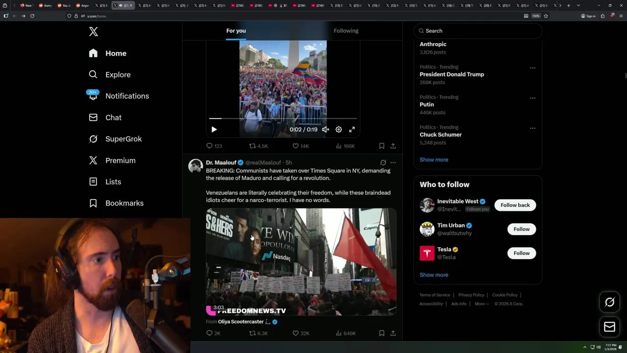Open SuperGrok from sidebar
Viewport: 627px width, 353px height.
click(x=115, y=139)
